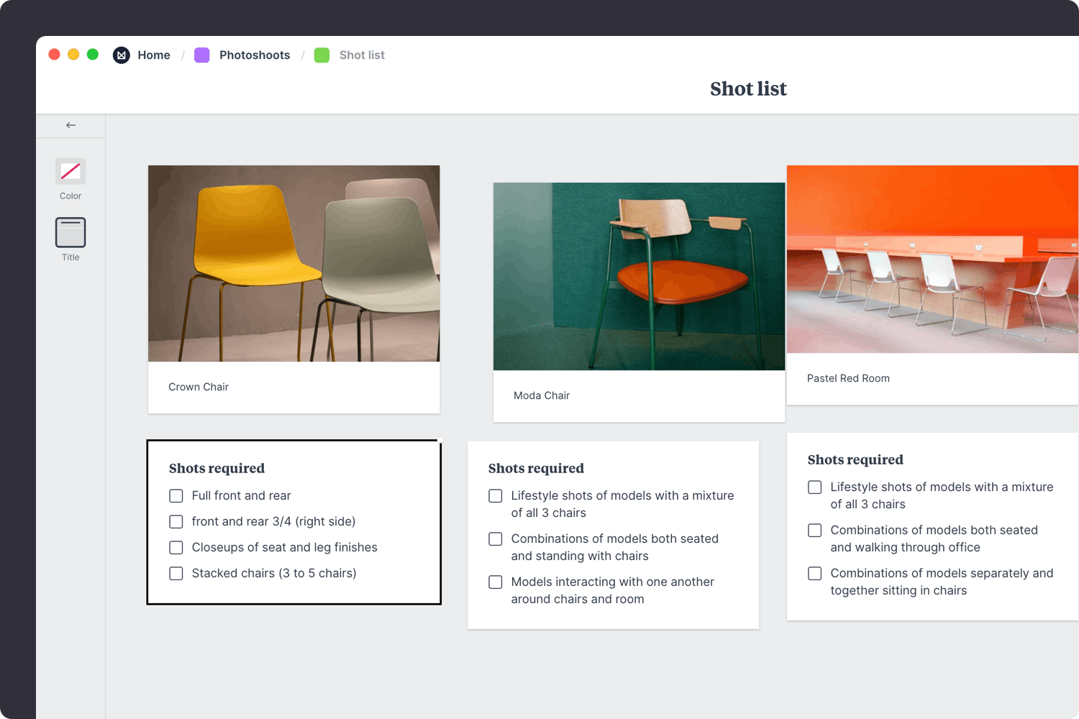This screenshot has width=1079, height=719.
Task: Navigate to Photoshoots breadcrumb
Action: pos(255,55)
